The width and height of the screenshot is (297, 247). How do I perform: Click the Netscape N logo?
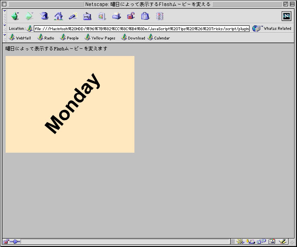pyautogui.click(x=287, y=16)
